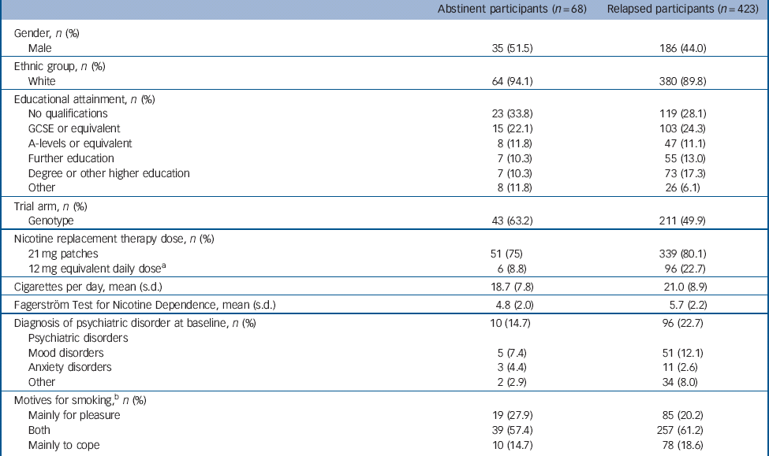Click the 'Male' row label

tap(40, 48)
